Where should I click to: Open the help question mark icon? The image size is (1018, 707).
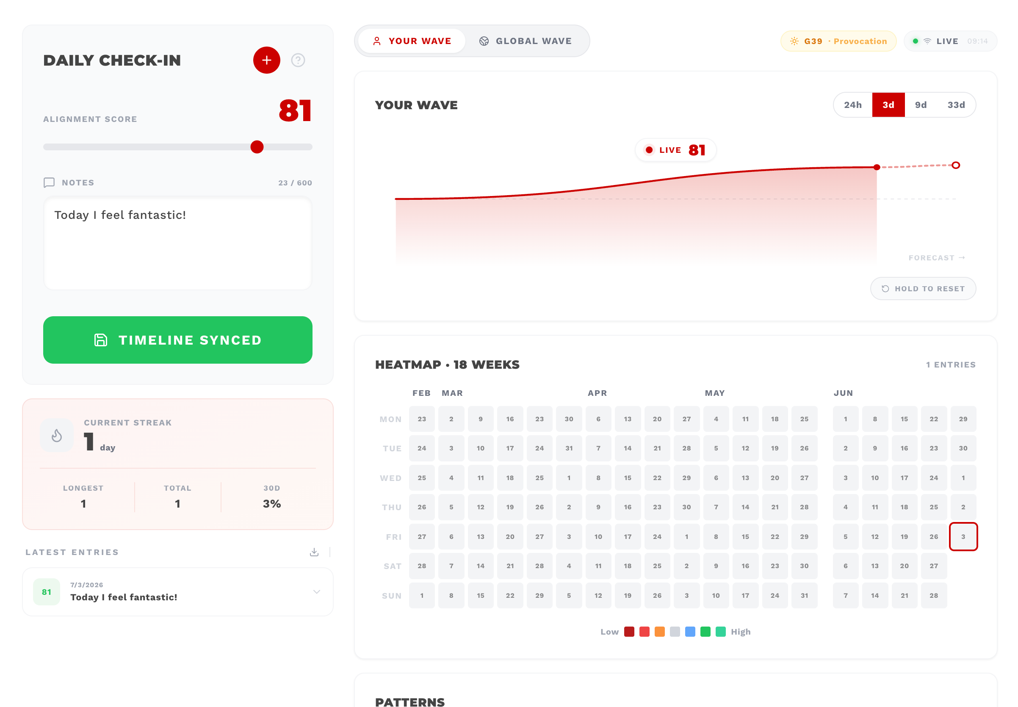(298, 60)
